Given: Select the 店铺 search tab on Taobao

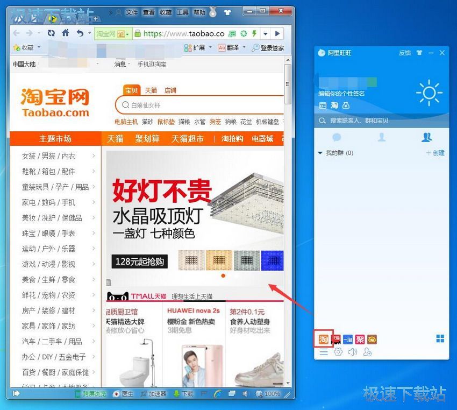Looking at the screenshot, I should click(170, 90).
